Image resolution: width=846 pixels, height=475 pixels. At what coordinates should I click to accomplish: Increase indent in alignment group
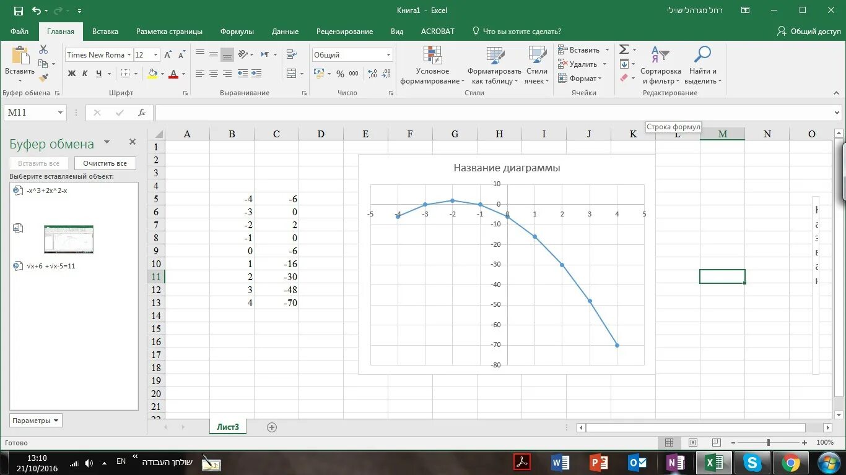tap(256, 74)
